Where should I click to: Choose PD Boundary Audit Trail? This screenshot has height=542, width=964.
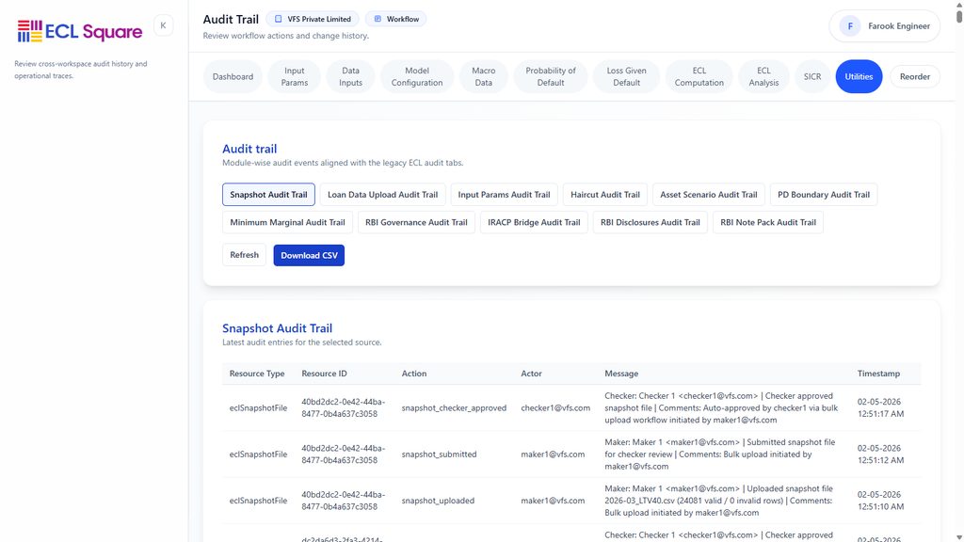[x=824, y=194]
